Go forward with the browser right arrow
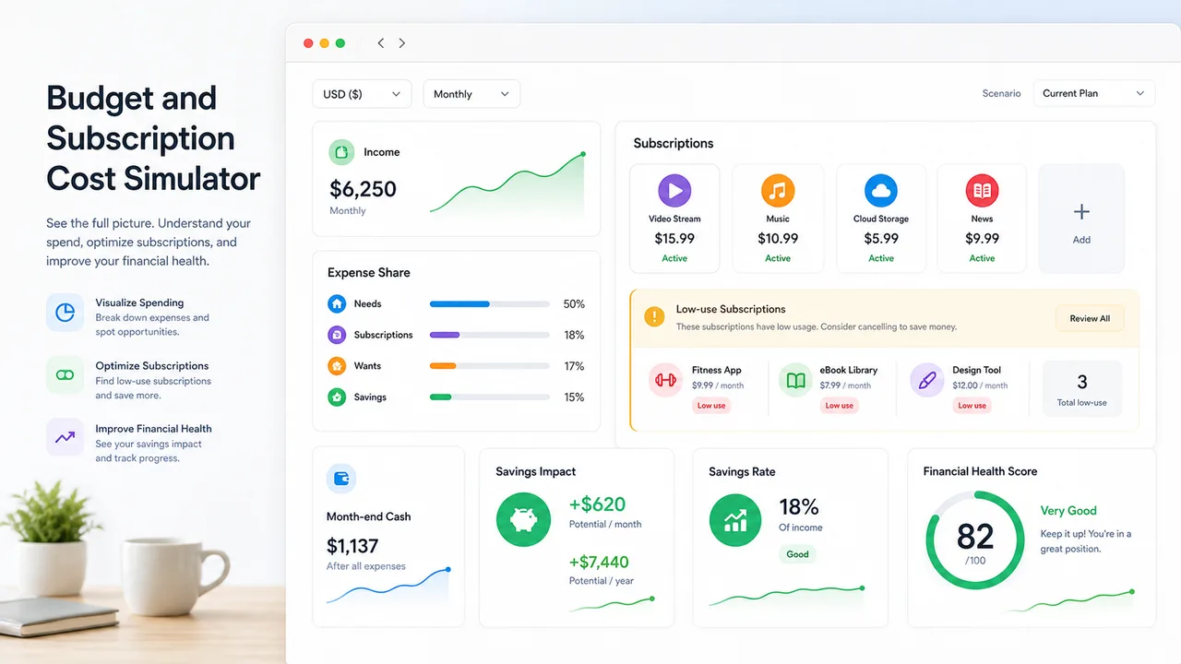This screenshot has width=1181, height=664. click(x=402, y=43)
